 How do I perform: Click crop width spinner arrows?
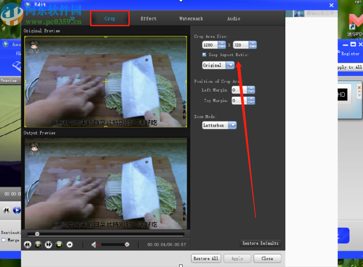point(222,45)
